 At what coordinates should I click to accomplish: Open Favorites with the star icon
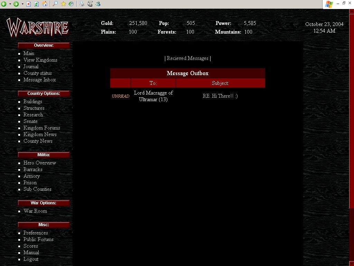pos(63,4)
